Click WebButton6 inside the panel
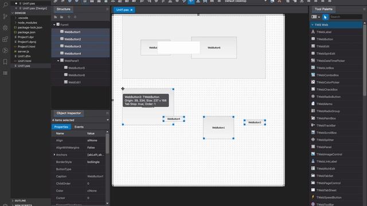 click(x=214, y=47)
